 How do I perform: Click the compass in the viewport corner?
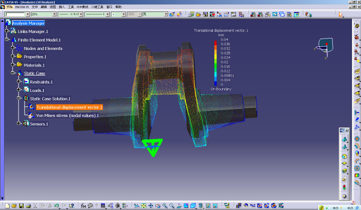324,47
